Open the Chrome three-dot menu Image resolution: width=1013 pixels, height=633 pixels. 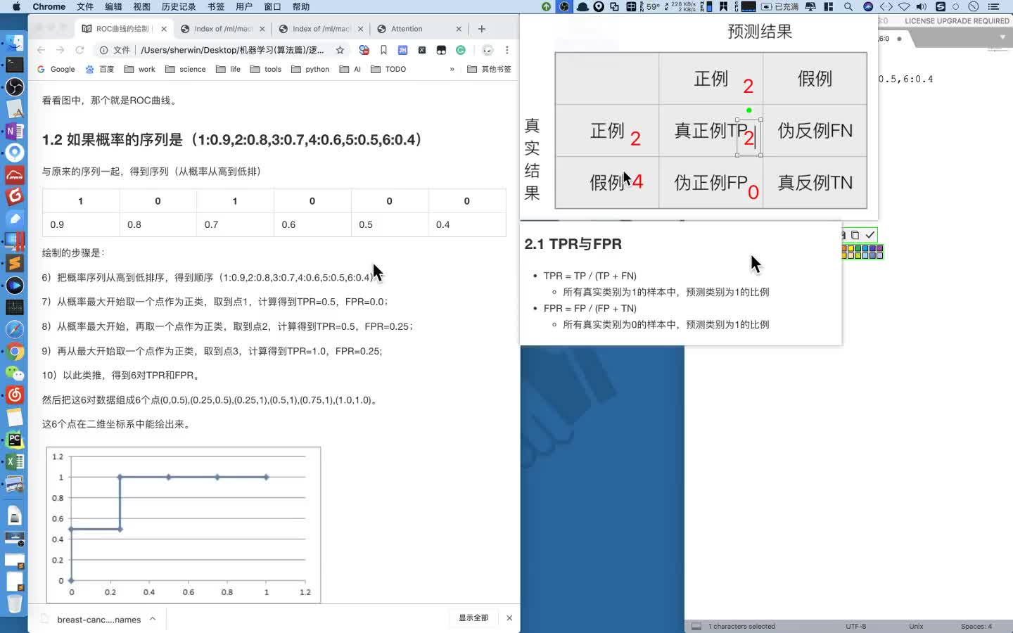(x=507, y=50)
